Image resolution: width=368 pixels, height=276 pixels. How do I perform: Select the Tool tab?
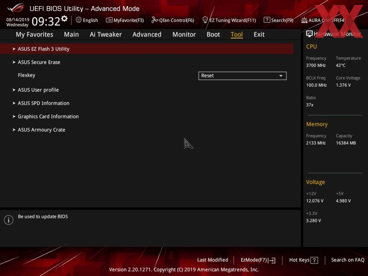[x=236, y=34]
